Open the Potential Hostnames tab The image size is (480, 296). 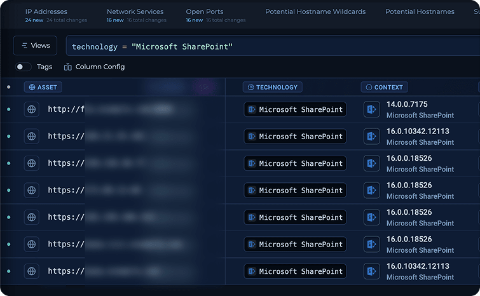420,11
